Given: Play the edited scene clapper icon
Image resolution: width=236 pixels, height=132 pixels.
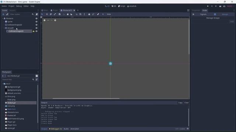Looking at the screenshot, I should 220,6.
